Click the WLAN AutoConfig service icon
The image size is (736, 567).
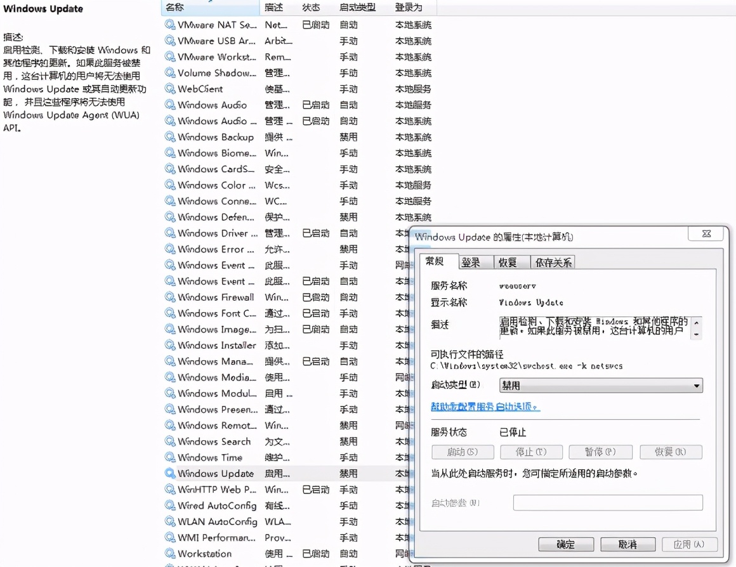pyautogui.click(x=169, y=522)
